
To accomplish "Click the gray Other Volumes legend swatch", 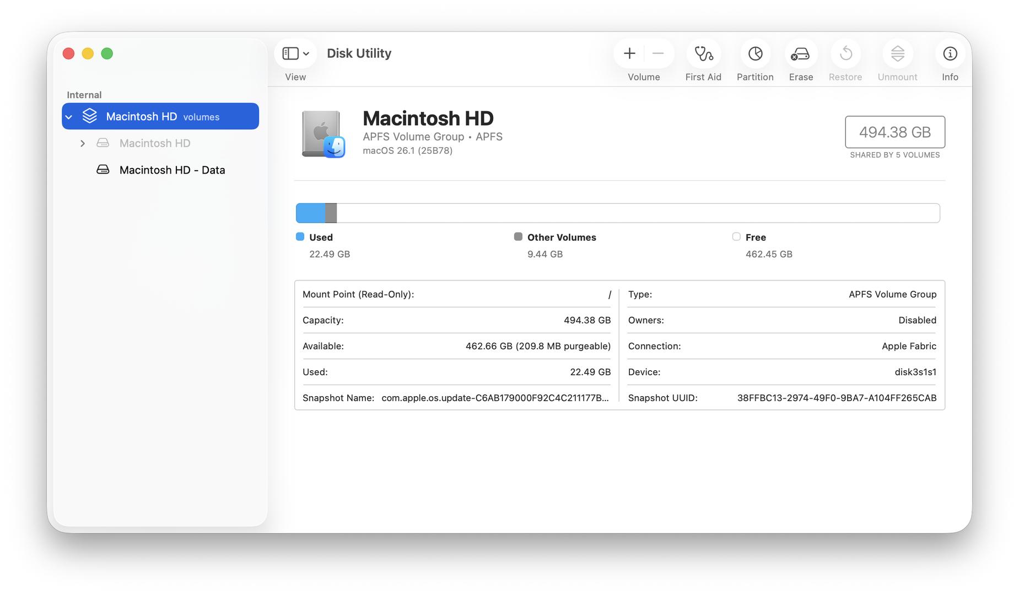I will click(518, 237).
